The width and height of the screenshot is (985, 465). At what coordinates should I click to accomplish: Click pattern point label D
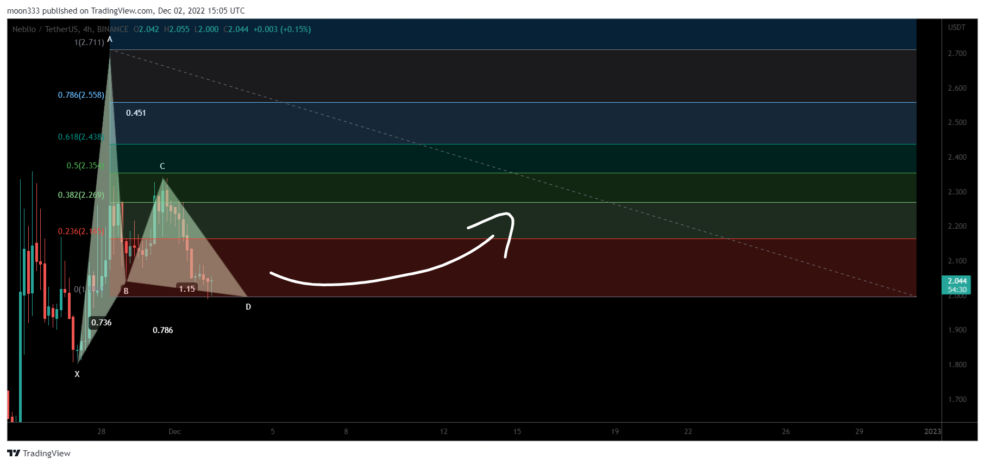click(248, 307)
